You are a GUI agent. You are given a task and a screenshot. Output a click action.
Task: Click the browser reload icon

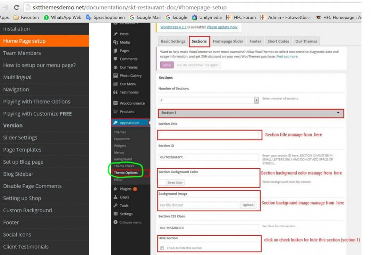[16, 8]
